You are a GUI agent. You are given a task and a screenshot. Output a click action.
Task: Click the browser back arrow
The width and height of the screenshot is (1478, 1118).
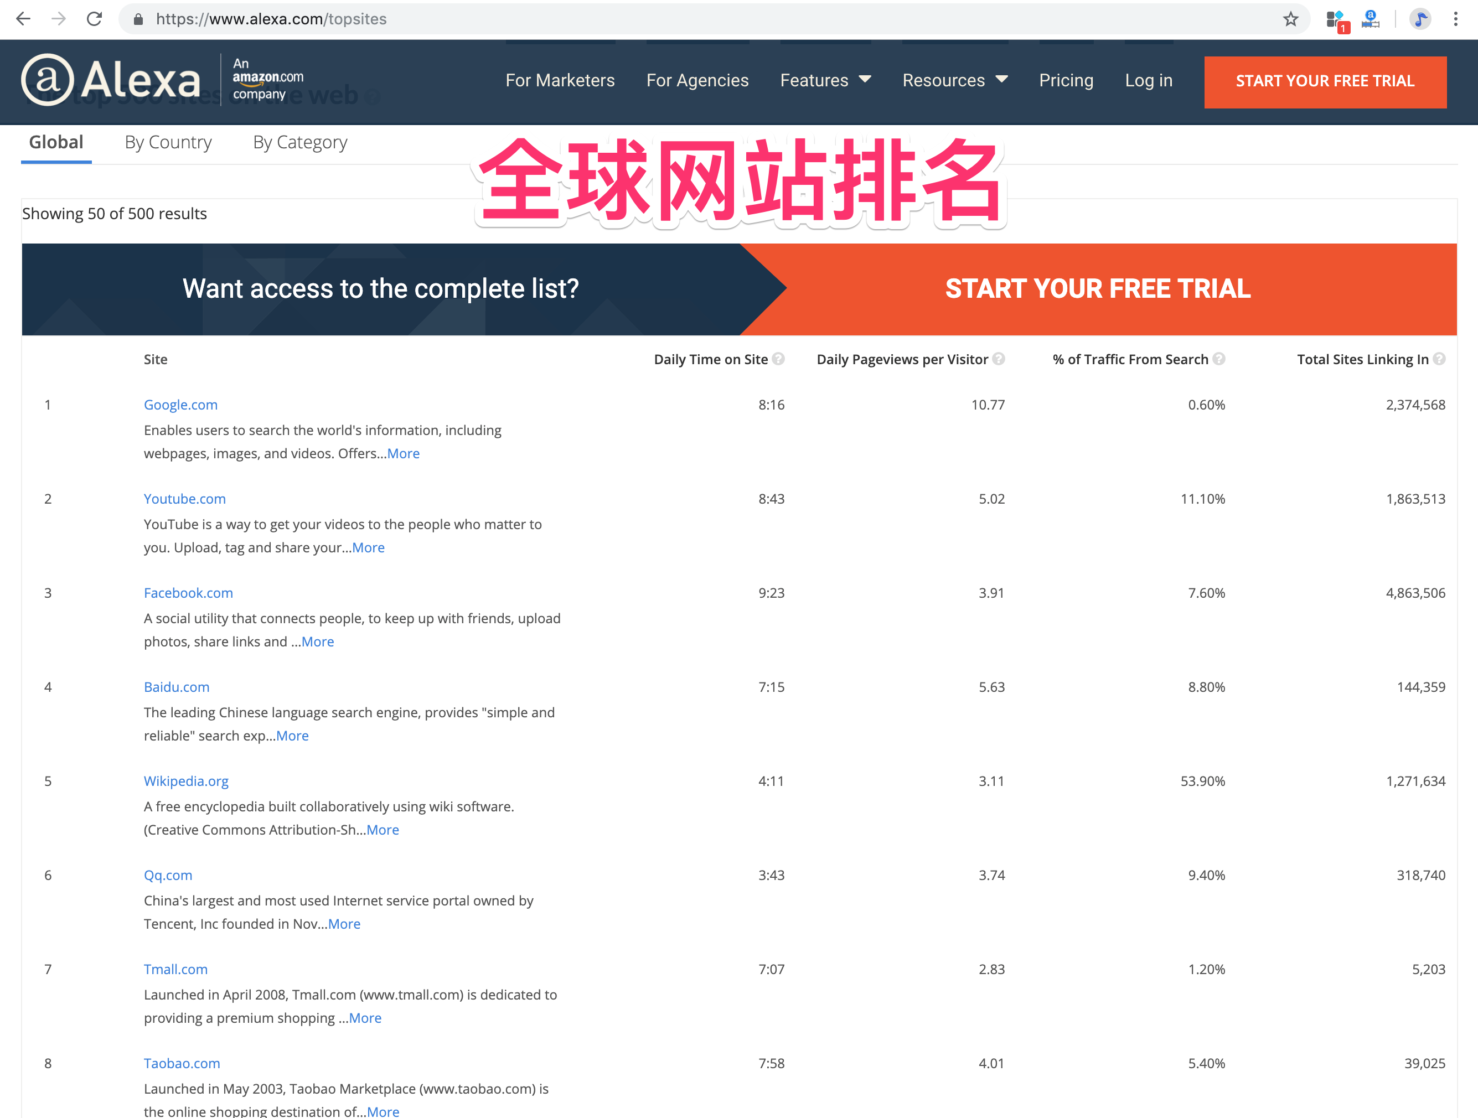(x=23, y=19)
